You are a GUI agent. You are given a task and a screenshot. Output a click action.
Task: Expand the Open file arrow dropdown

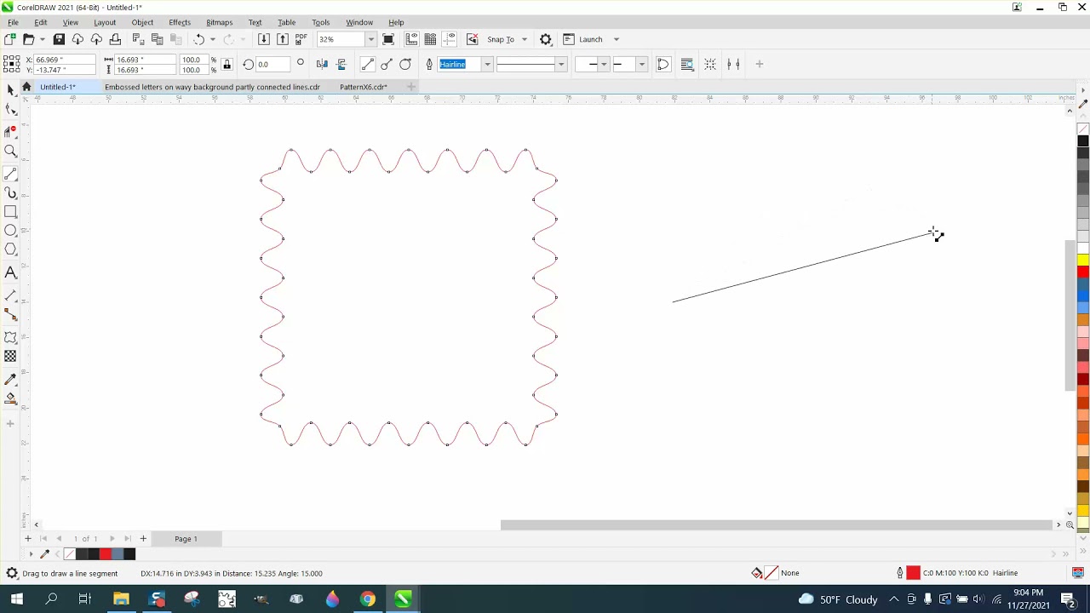[x=42, y=39]
